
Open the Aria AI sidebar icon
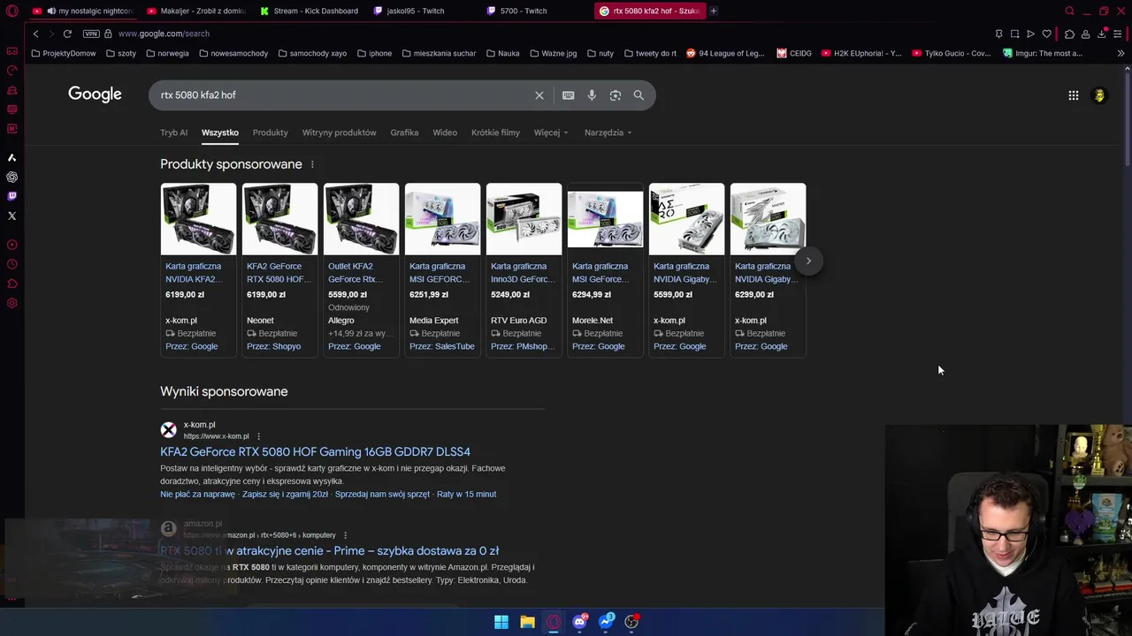(11, 157)
